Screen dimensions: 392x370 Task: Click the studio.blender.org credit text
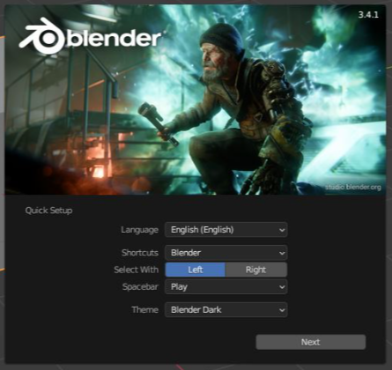tap(353, 187)
